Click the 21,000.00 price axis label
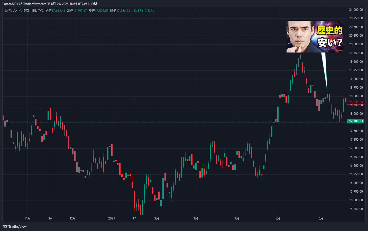The image size is (368, 231). coord(356,10)
